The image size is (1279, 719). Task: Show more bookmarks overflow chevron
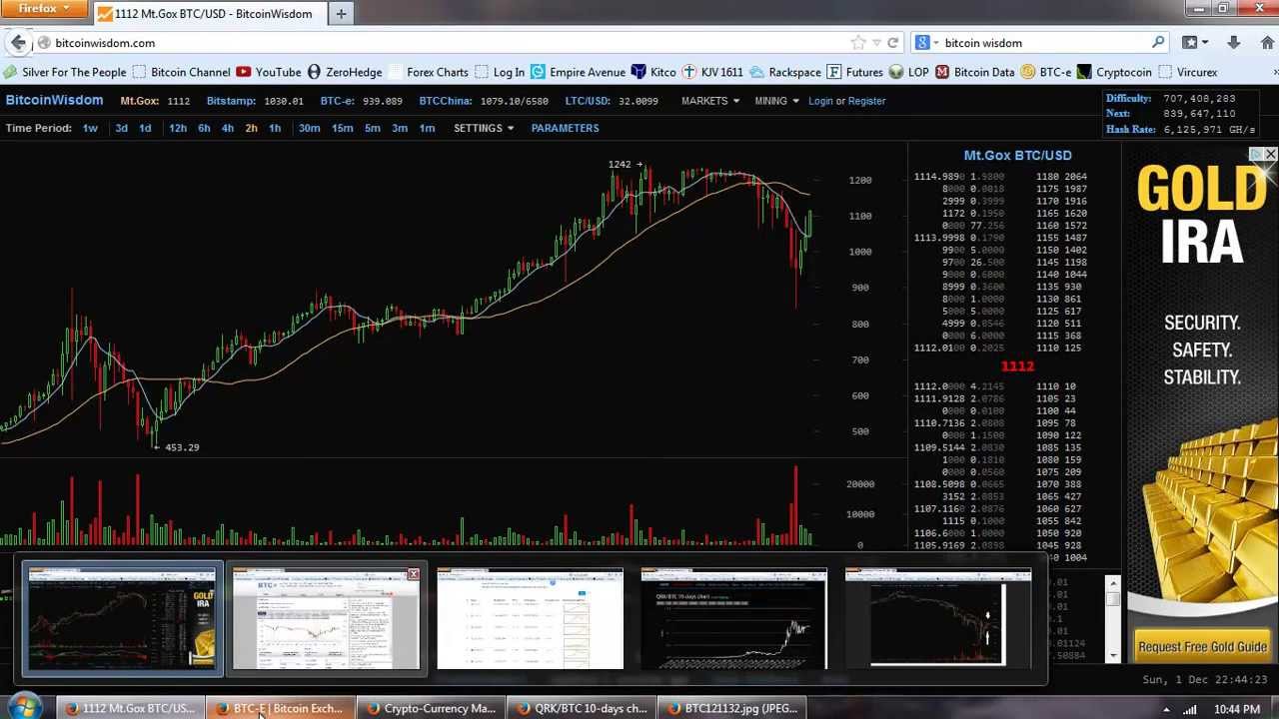point(1274,72)
